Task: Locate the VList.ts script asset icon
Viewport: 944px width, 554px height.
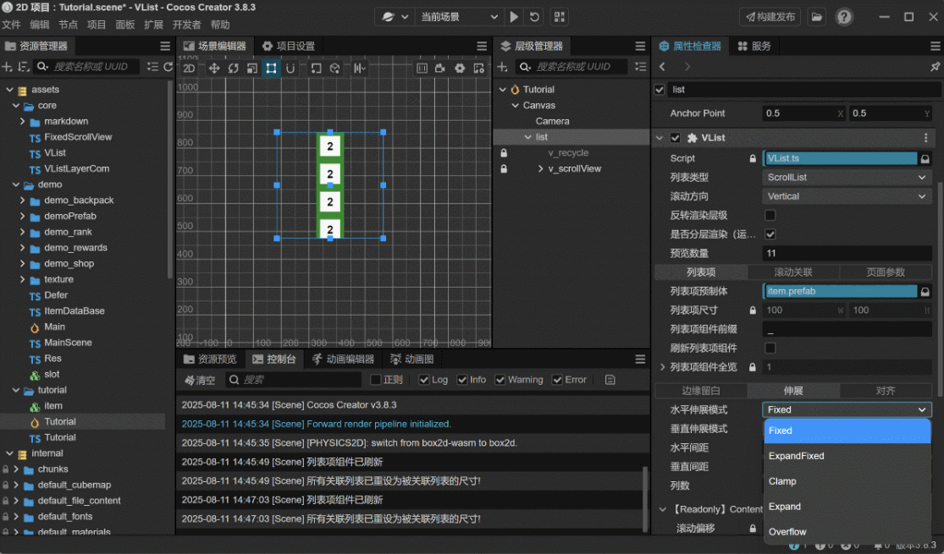Action: coord(925,158)
